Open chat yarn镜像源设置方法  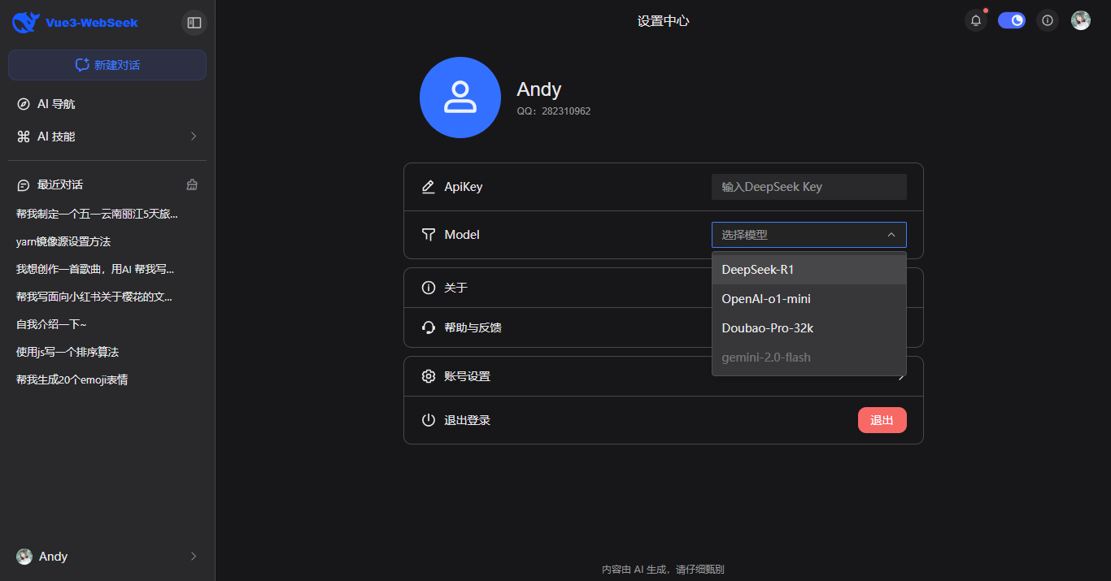pyautogui.click(x=63, y=241)
